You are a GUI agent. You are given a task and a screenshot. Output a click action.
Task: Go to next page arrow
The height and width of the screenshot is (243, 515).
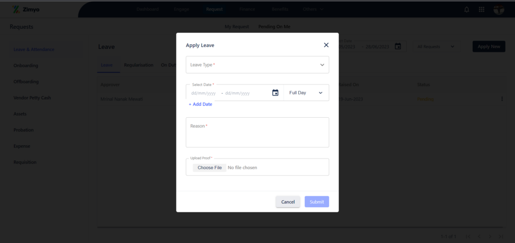pyautogui.click(x=490, y=236)
